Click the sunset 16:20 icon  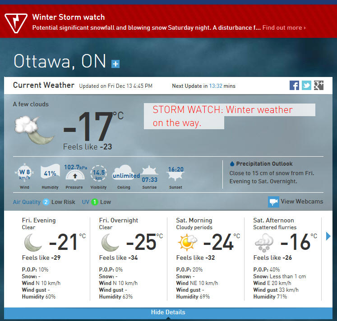[175, 173]
